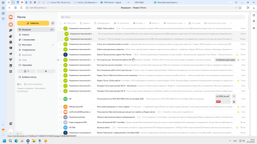Expand thread counter on Иван Дмитриев Яндекс Диск message

pos(159,112)
